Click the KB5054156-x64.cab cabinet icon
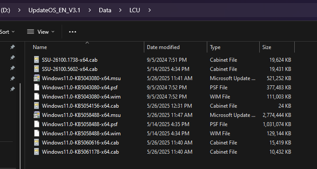This screenshot has width=317, height=169. pos(36,106)
